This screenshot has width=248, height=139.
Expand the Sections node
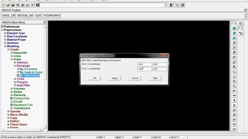click(x=5, y=43)
